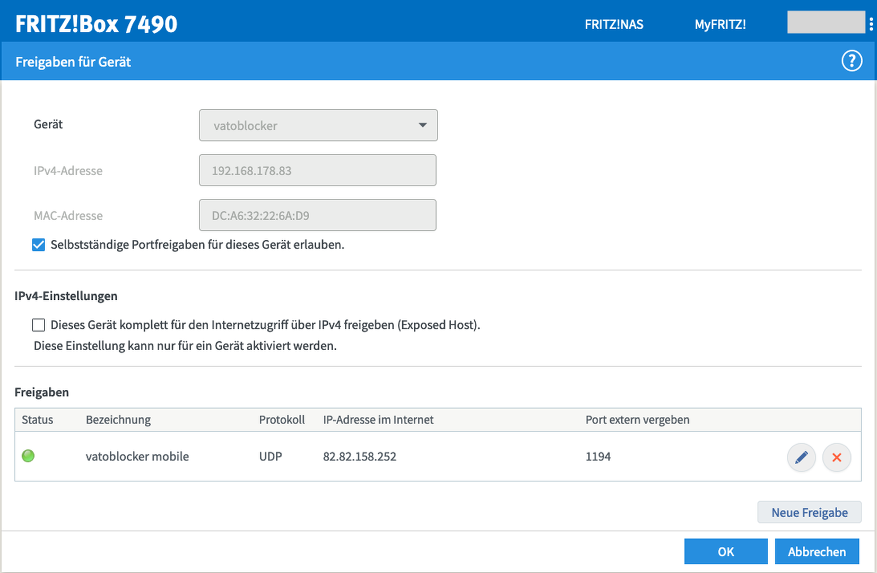Click the Freigaben für Gerät page title

tap(73, 62)
